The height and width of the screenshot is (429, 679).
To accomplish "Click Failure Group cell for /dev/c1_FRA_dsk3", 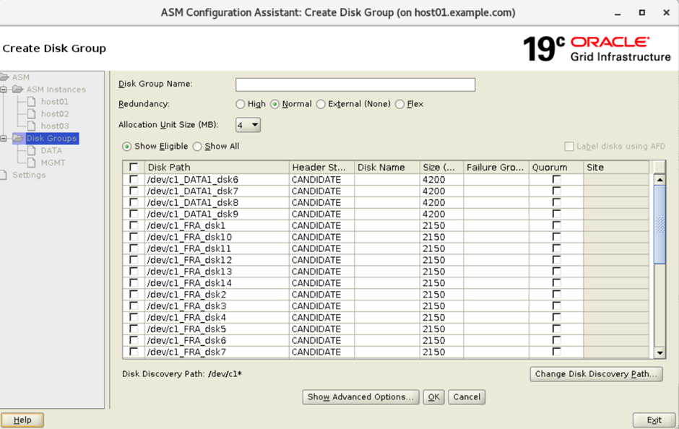I will click(x=496, y=306).
